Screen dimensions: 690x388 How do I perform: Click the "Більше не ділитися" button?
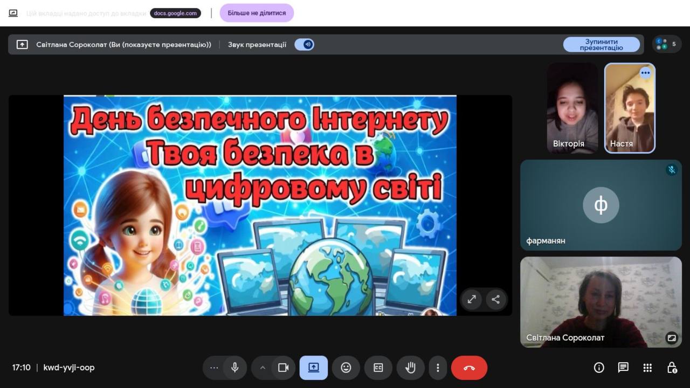(x=257, y=13)
